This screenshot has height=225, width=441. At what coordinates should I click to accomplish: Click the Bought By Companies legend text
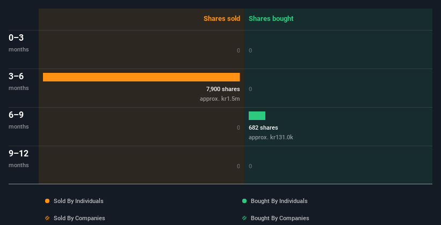pos(280,218)
